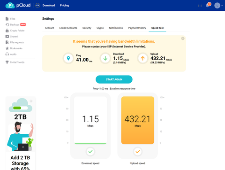
Task: Click the Upload orange arrow icon
Action: tap(142, 58)
